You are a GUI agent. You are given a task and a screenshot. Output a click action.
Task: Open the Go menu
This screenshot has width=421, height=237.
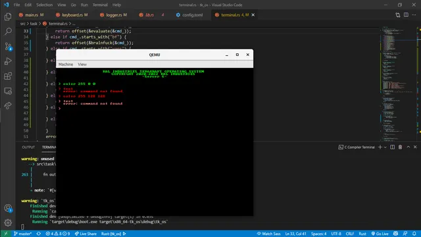pos(73,5)
